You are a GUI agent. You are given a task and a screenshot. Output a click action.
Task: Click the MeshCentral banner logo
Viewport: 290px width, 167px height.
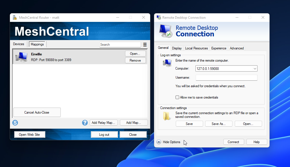51,31
